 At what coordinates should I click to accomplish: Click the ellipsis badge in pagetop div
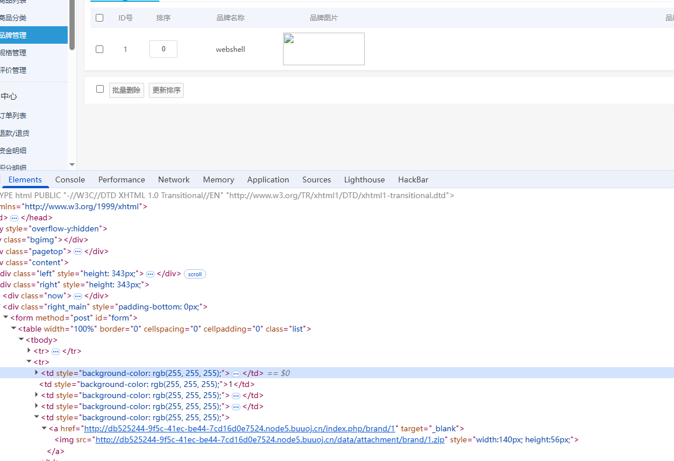coord(78,252)
